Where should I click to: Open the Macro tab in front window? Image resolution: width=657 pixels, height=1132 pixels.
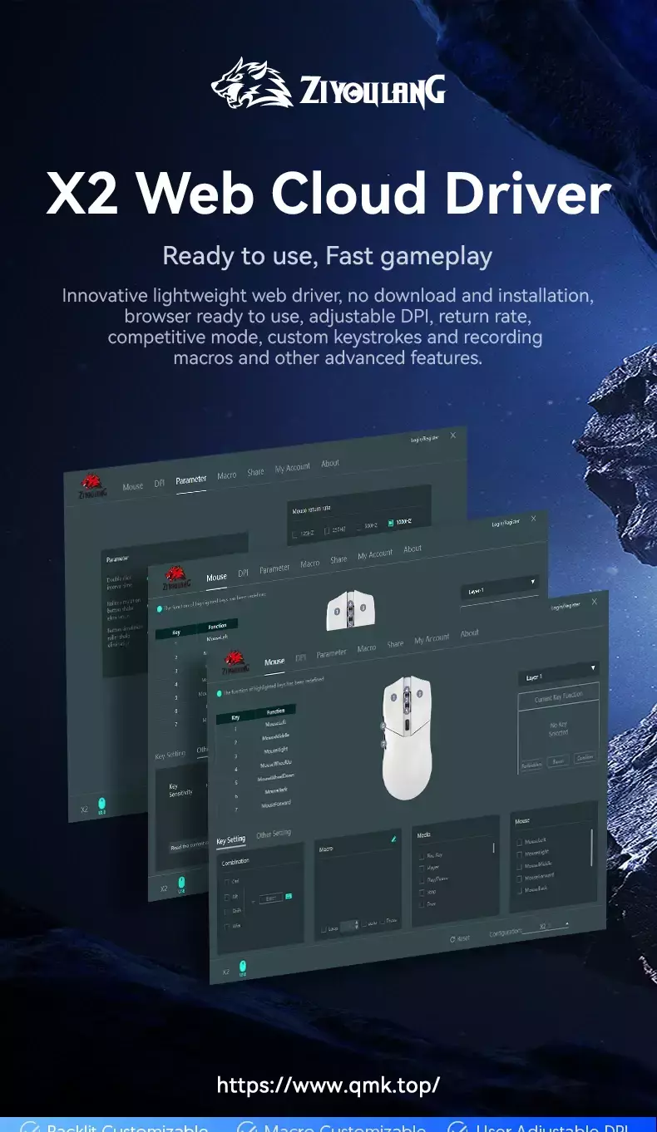point(367,648)
